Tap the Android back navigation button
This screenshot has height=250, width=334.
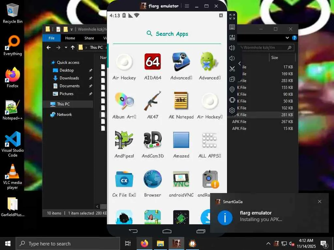coord(133,231)
